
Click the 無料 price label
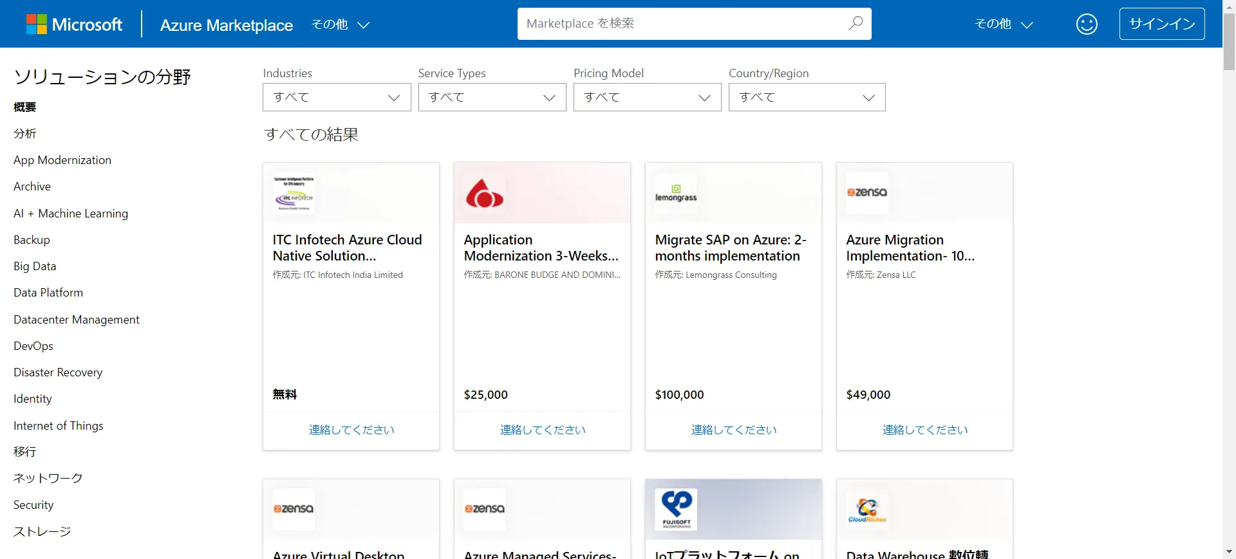pyautogui.click(x=285, y=394)
